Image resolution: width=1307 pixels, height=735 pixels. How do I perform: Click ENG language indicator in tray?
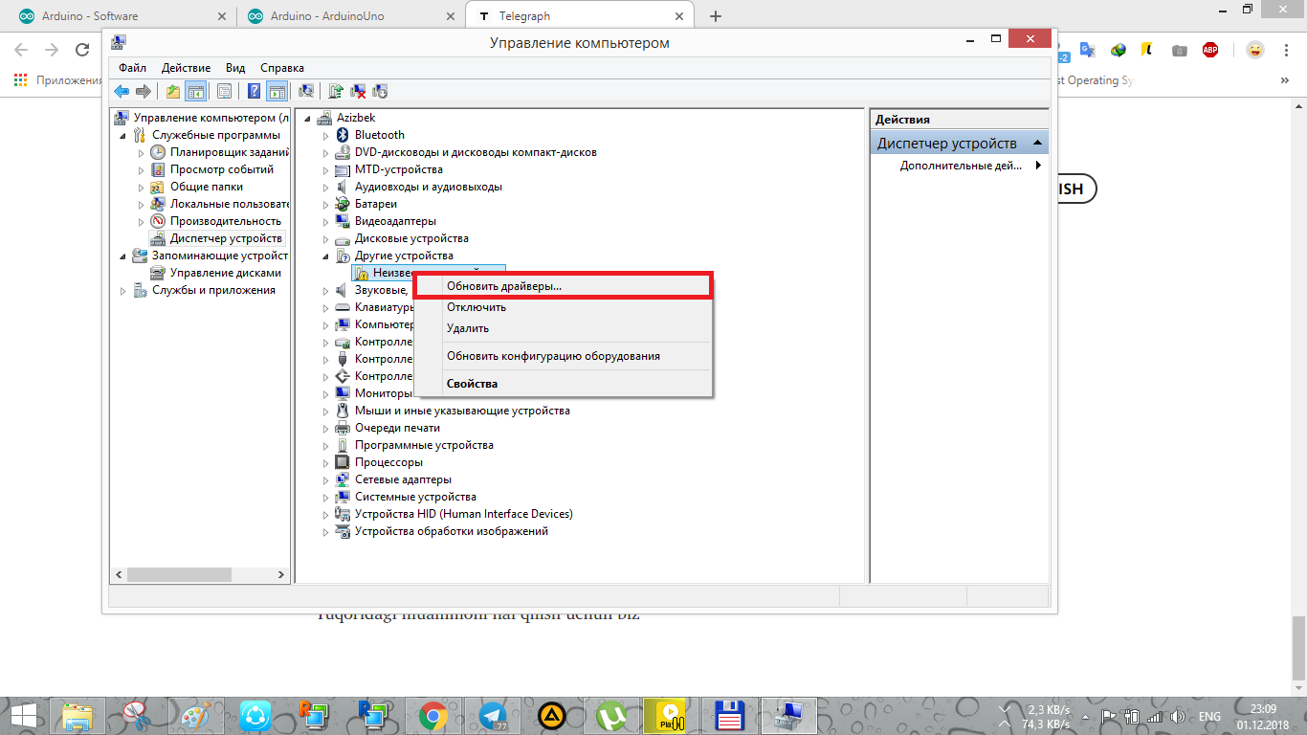(1210, 716)
